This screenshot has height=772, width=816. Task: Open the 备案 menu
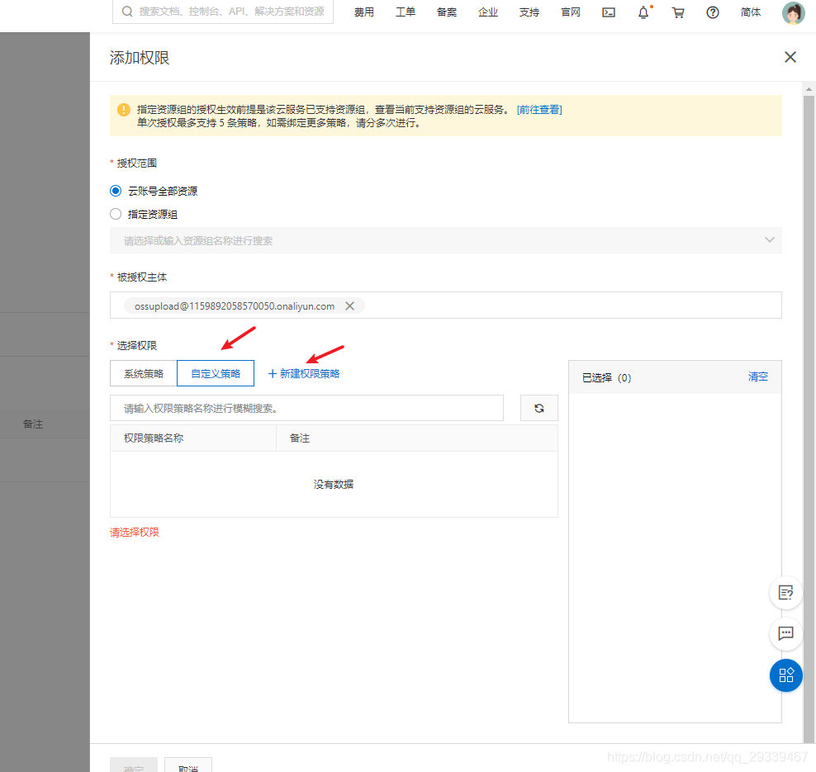[447, 12]
